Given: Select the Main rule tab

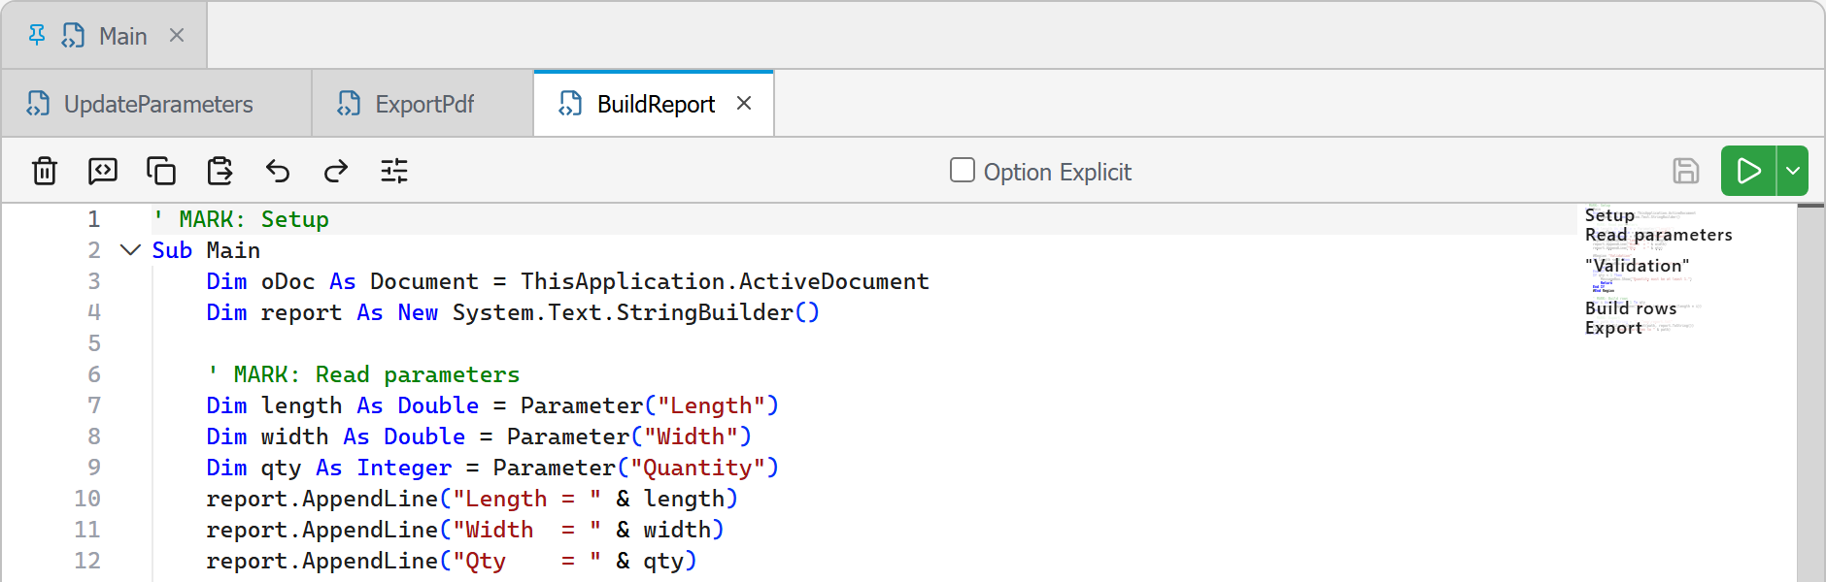Looking at the screenshot, I should [104, 36].
